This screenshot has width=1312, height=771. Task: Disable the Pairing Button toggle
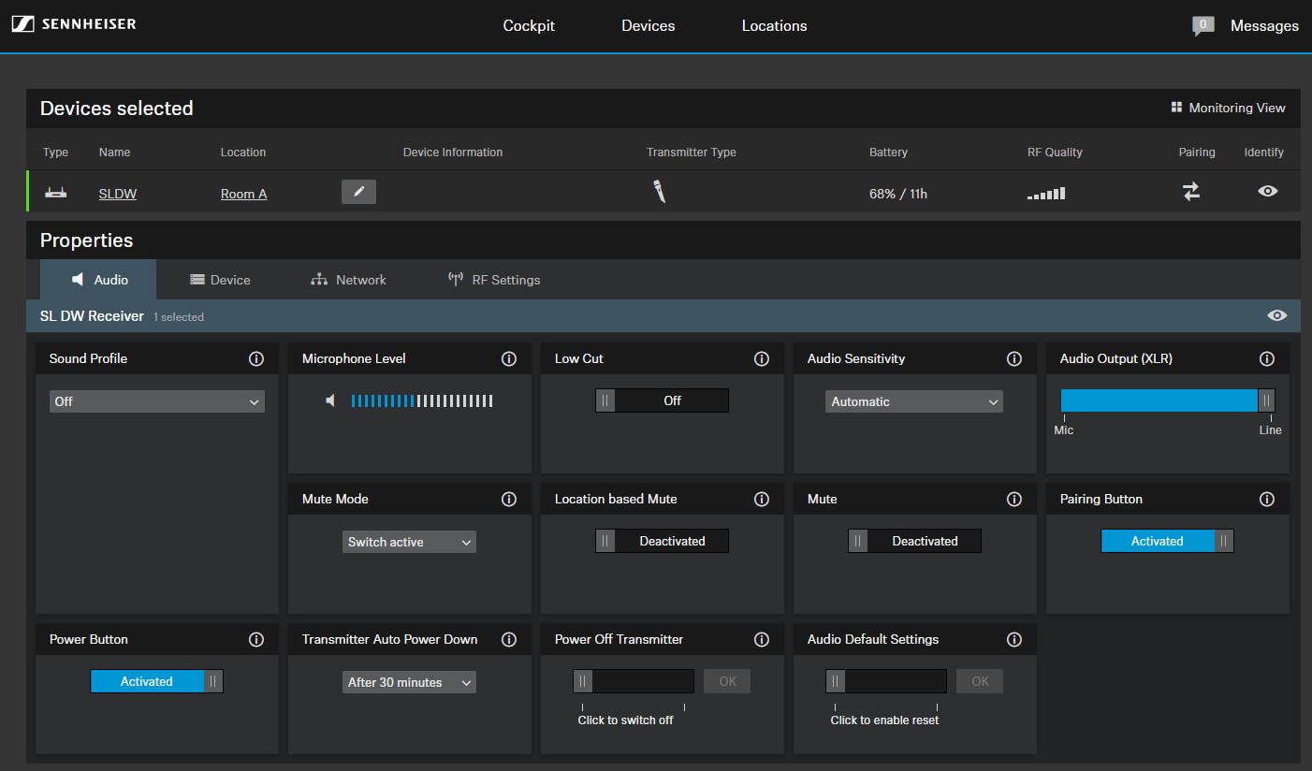click(1167, 541)
